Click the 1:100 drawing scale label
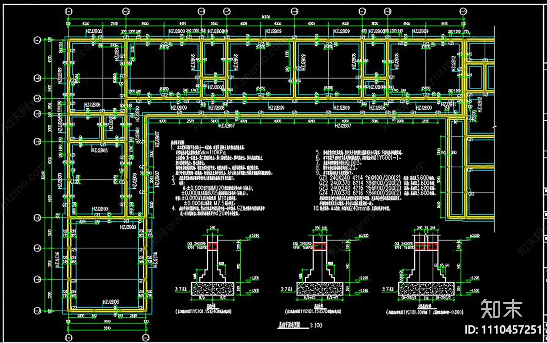 [x=316, y=325]
